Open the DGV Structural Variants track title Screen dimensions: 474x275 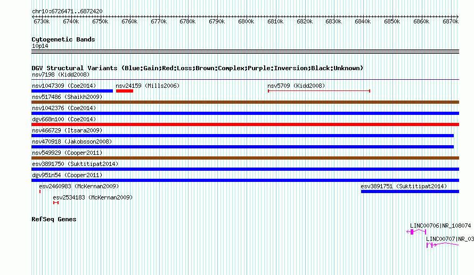(198, 68)
